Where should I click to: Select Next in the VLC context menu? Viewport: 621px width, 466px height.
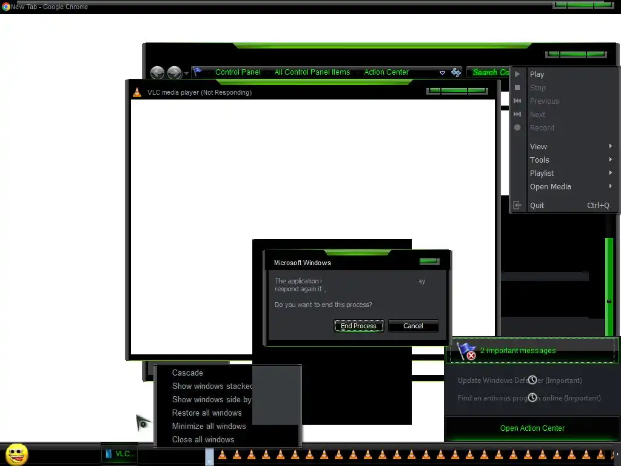tap(565, 115)
